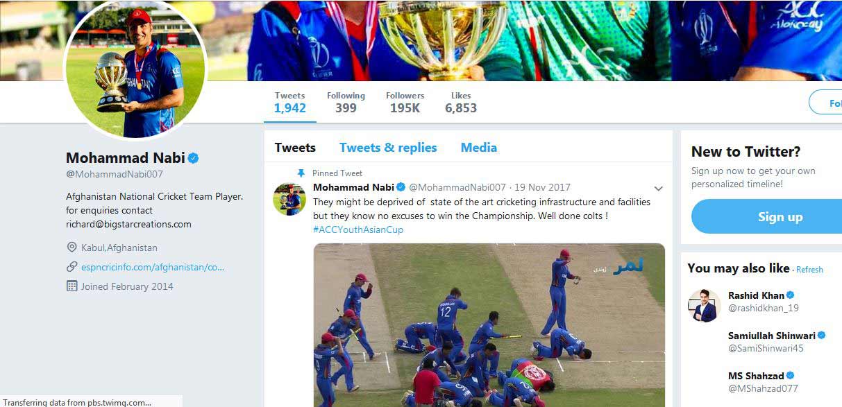The image size is (842, 407).
Task: Open the Media tab
Action: (x=479, y=148)
